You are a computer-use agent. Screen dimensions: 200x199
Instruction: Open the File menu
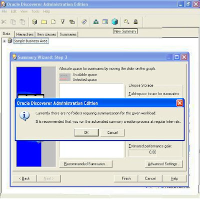pos(4,12)
